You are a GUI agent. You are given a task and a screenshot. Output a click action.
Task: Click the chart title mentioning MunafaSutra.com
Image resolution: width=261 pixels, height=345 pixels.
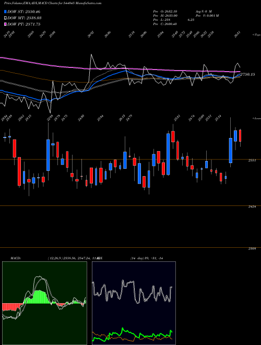pyautogui.click(x=53, y=4)
